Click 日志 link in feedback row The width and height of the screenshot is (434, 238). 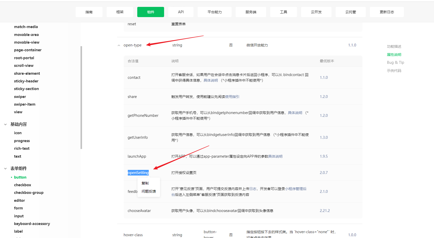tap(253, 189)
